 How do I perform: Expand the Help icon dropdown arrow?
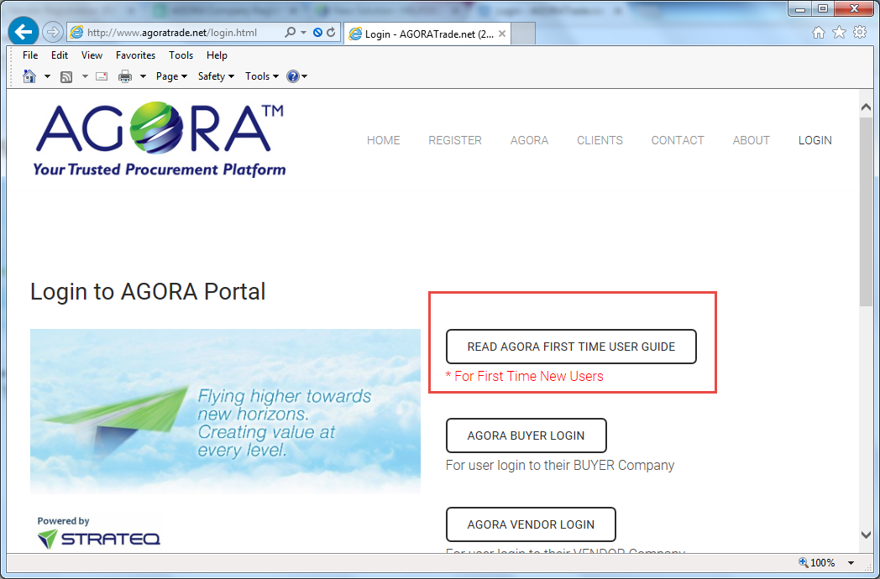(x=305, y=77)
